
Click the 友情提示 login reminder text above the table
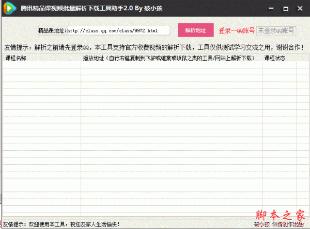point(154,47)
